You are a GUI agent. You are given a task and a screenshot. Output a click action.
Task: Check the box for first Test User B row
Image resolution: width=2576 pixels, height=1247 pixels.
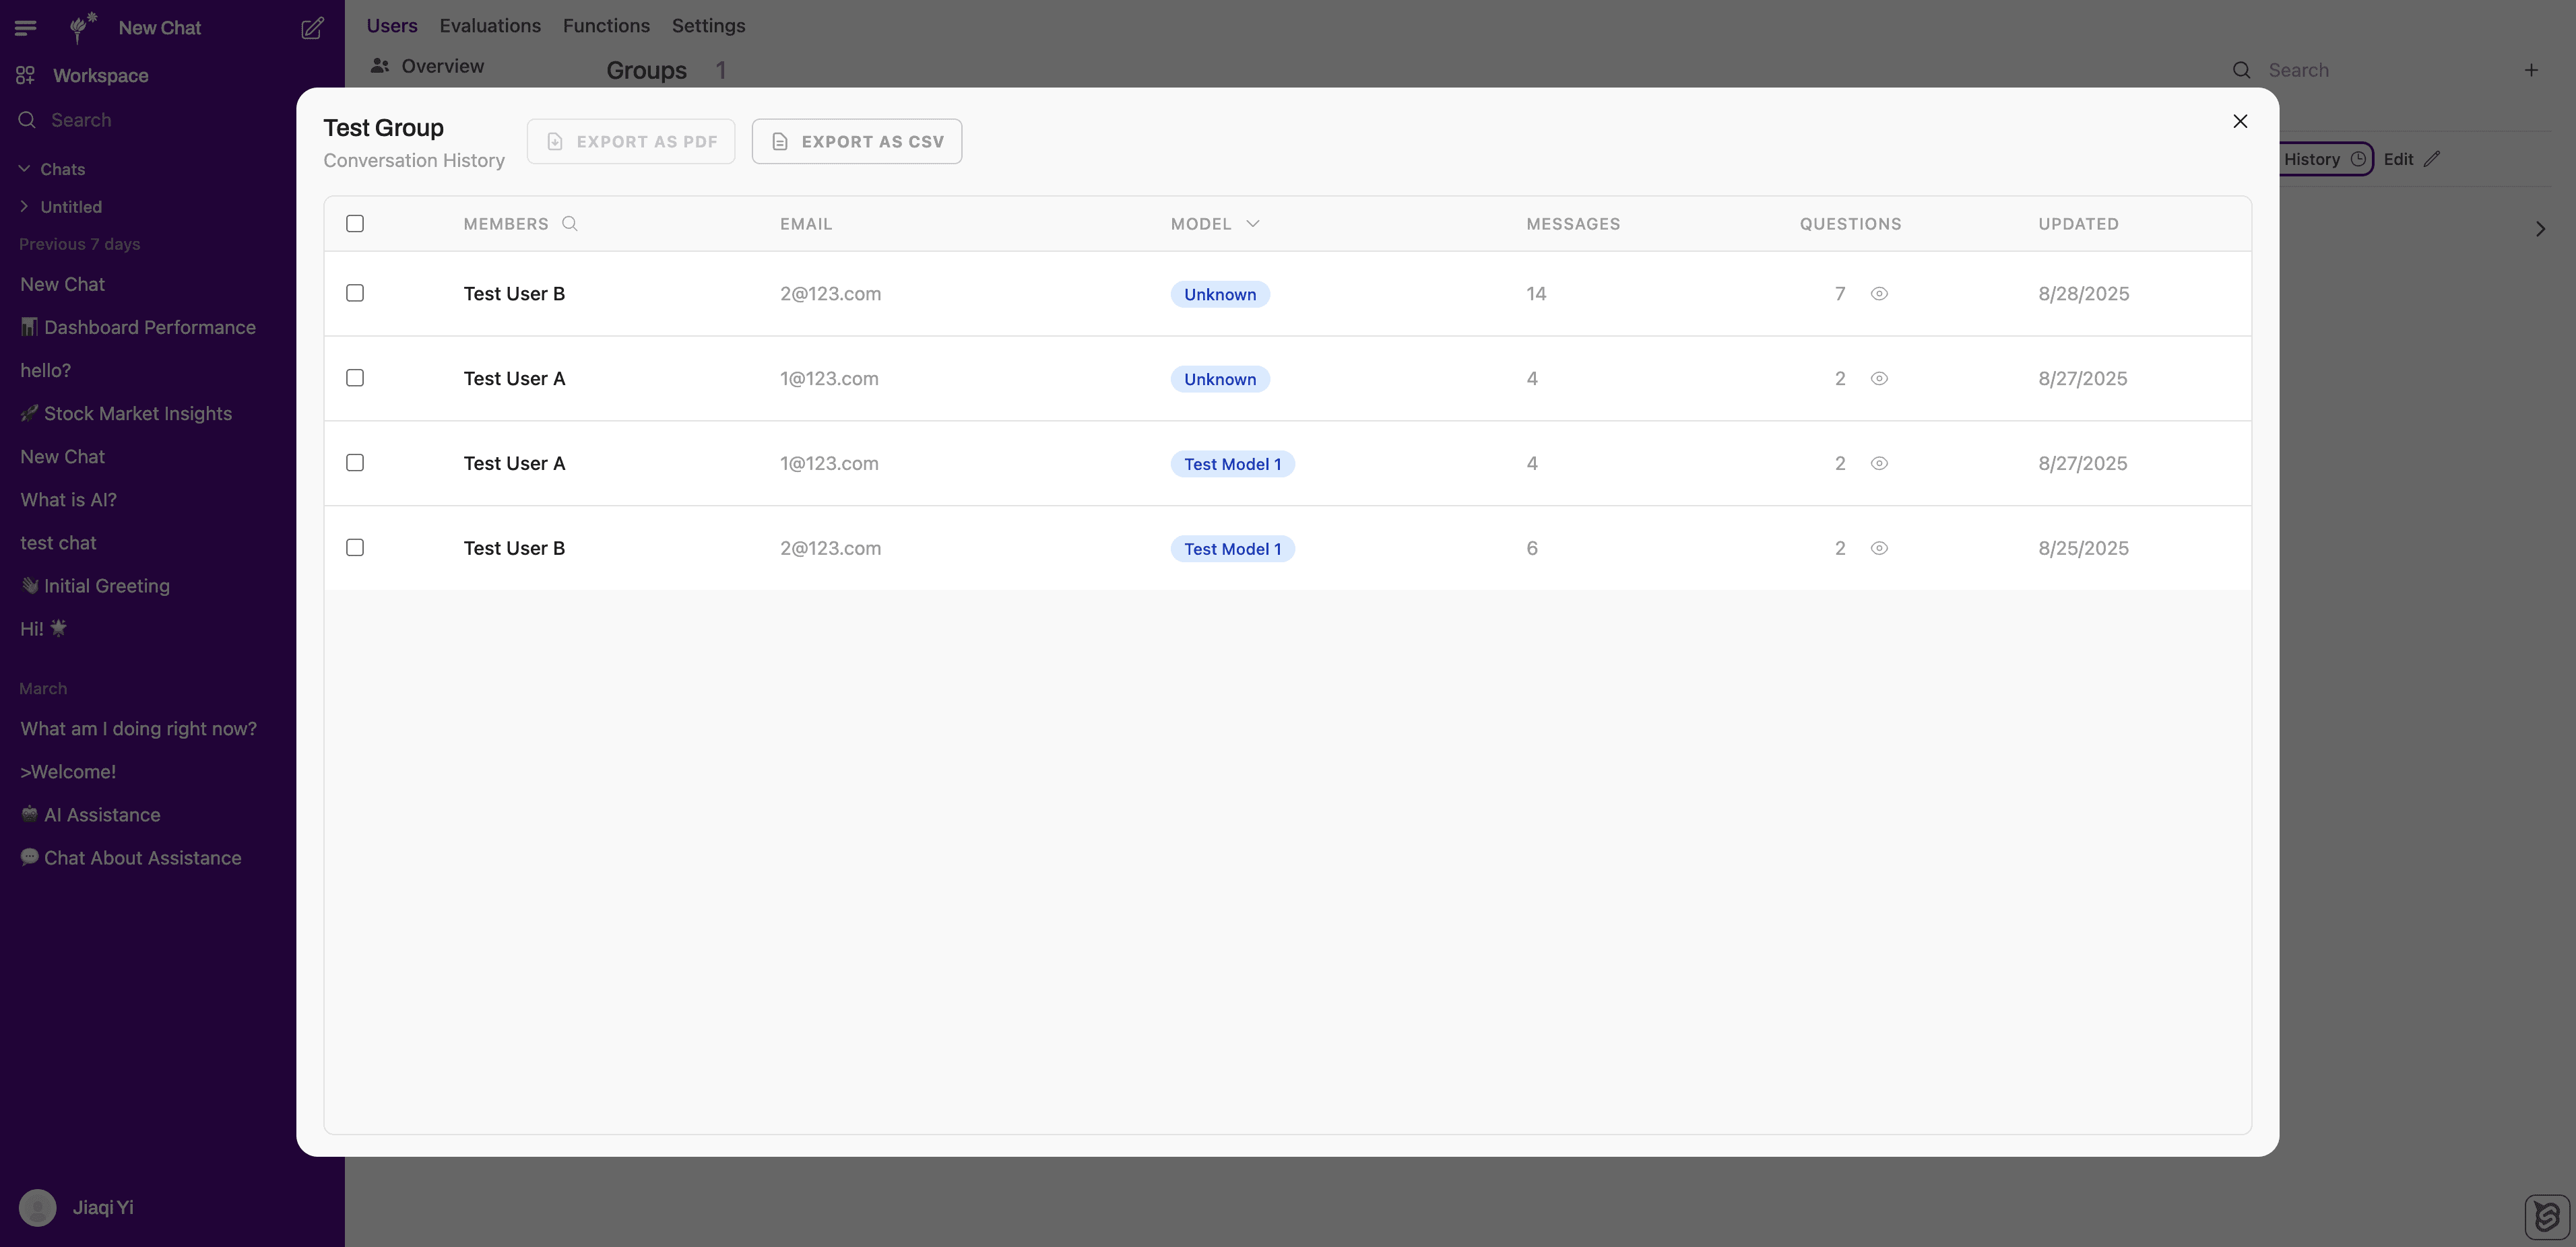click(x=355, y=294)
